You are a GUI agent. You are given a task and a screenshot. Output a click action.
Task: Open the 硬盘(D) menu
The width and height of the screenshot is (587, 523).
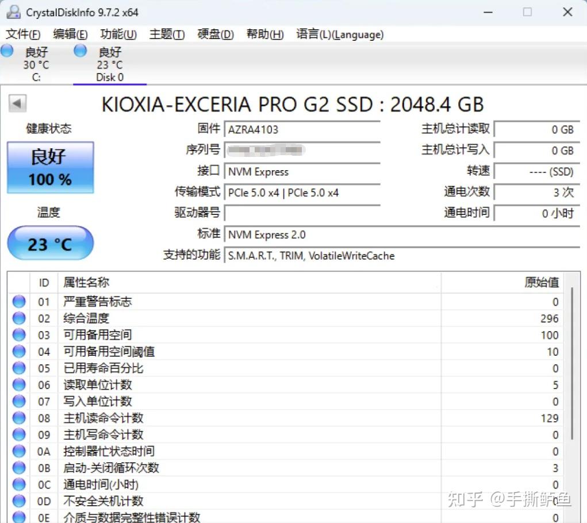click(216, 34)
